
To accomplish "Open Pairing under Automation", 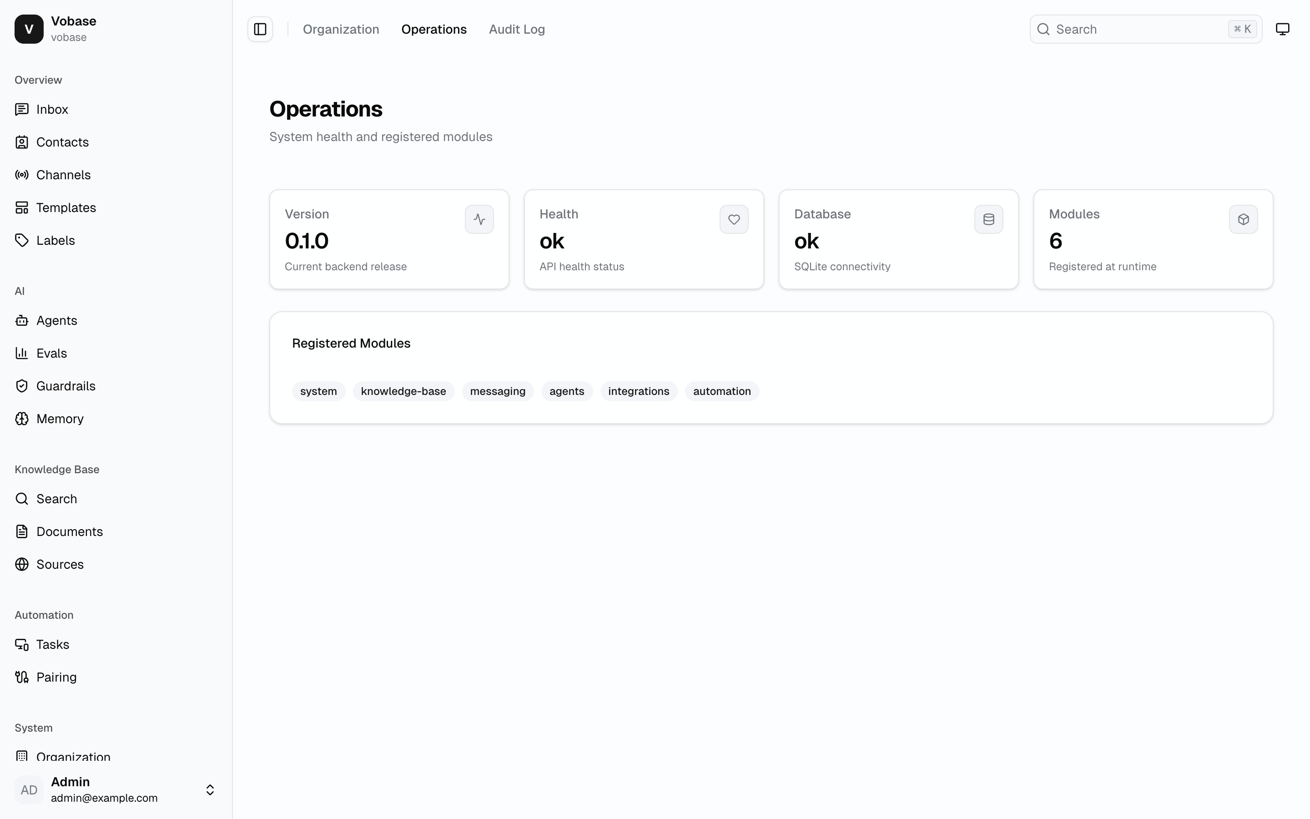I will tap(56, 677).
